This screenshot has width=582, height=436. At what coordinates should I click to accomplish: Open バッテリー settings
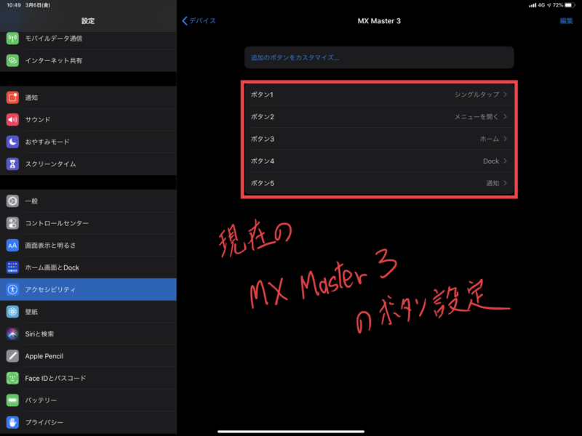click(x=88, y=400)
